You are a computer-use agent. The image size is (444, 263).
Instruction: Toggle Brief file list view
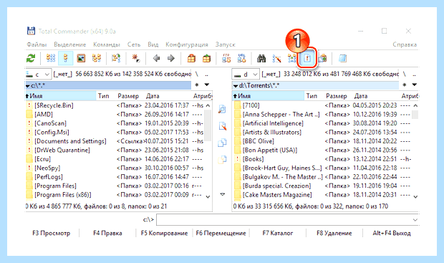coord(50,58)
